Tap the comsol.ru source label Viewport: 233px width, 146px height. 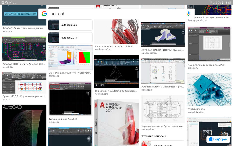(54, 76)
